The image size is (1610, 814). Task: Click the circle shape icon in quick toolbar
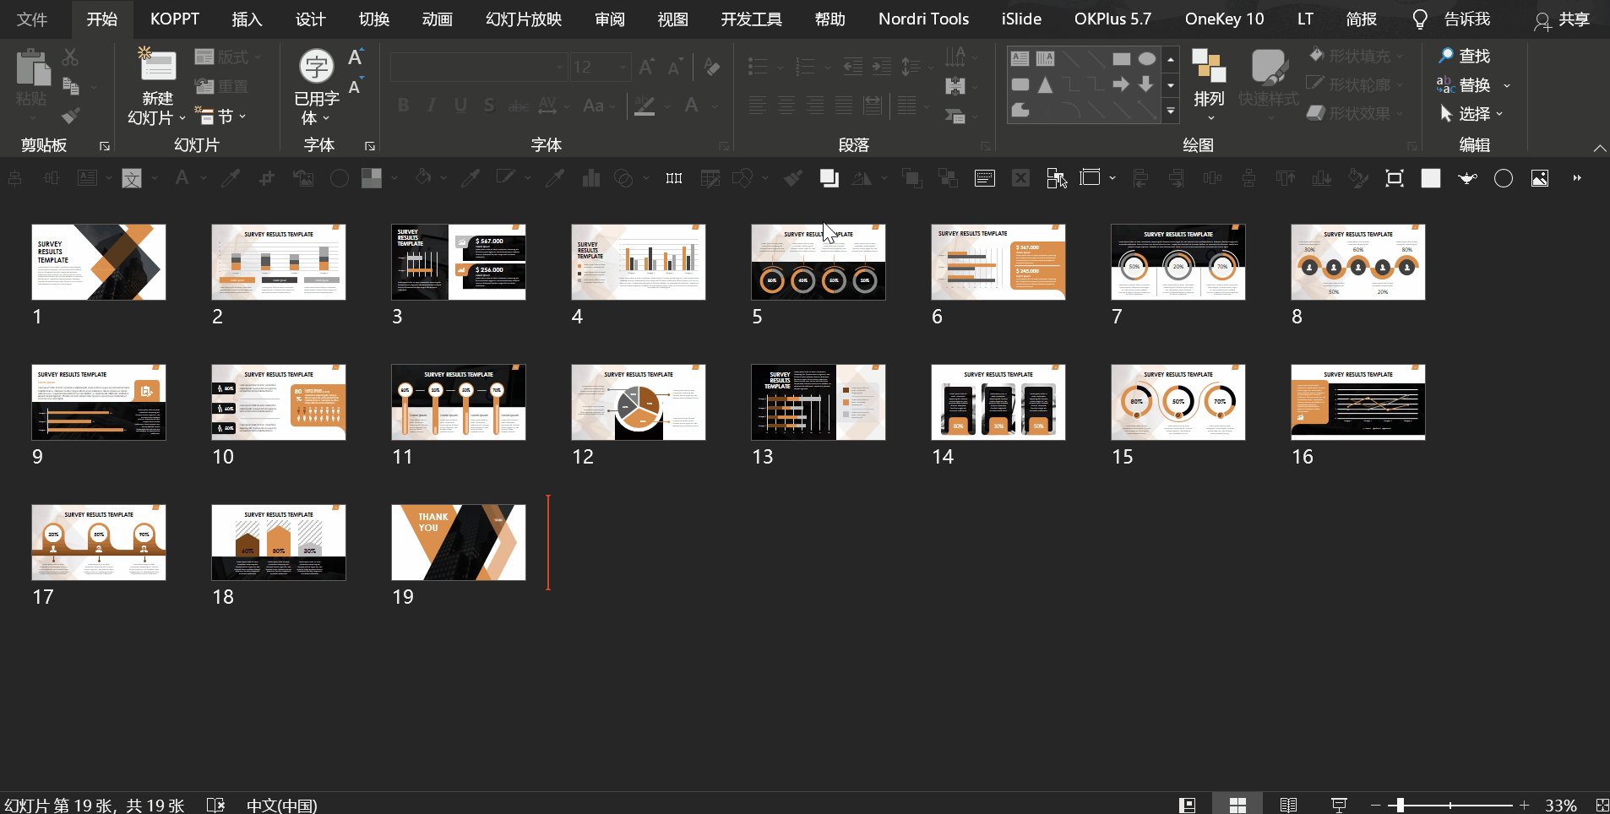point(1504,178)
